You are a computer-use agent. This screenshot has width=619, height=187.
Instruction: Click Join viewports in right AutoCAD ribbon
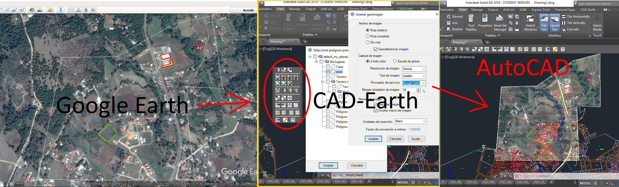452,23
